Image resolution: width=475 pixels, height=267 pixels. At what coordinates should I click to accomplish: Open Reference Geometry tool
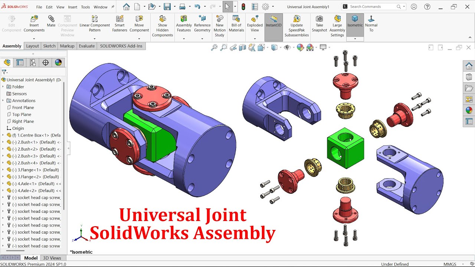pyautogui.click(x=202, y=24)
